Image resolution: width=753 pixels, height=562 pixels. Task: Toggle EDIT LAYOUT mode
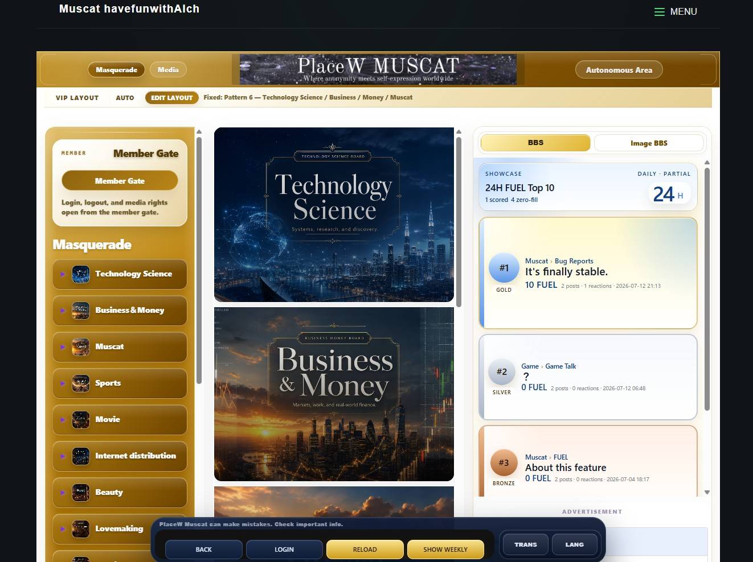(x=171, y=98)
